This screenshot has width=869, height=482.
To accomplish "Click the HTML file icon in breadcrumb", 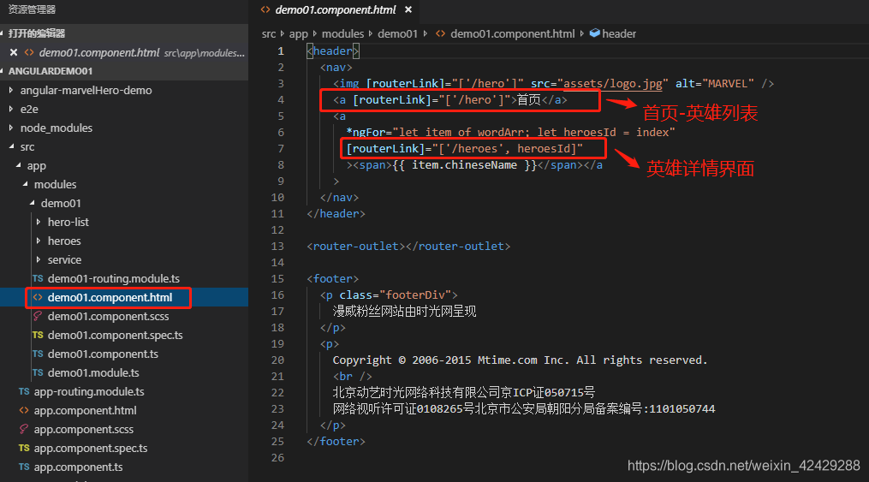I will (x=441, y=33).
